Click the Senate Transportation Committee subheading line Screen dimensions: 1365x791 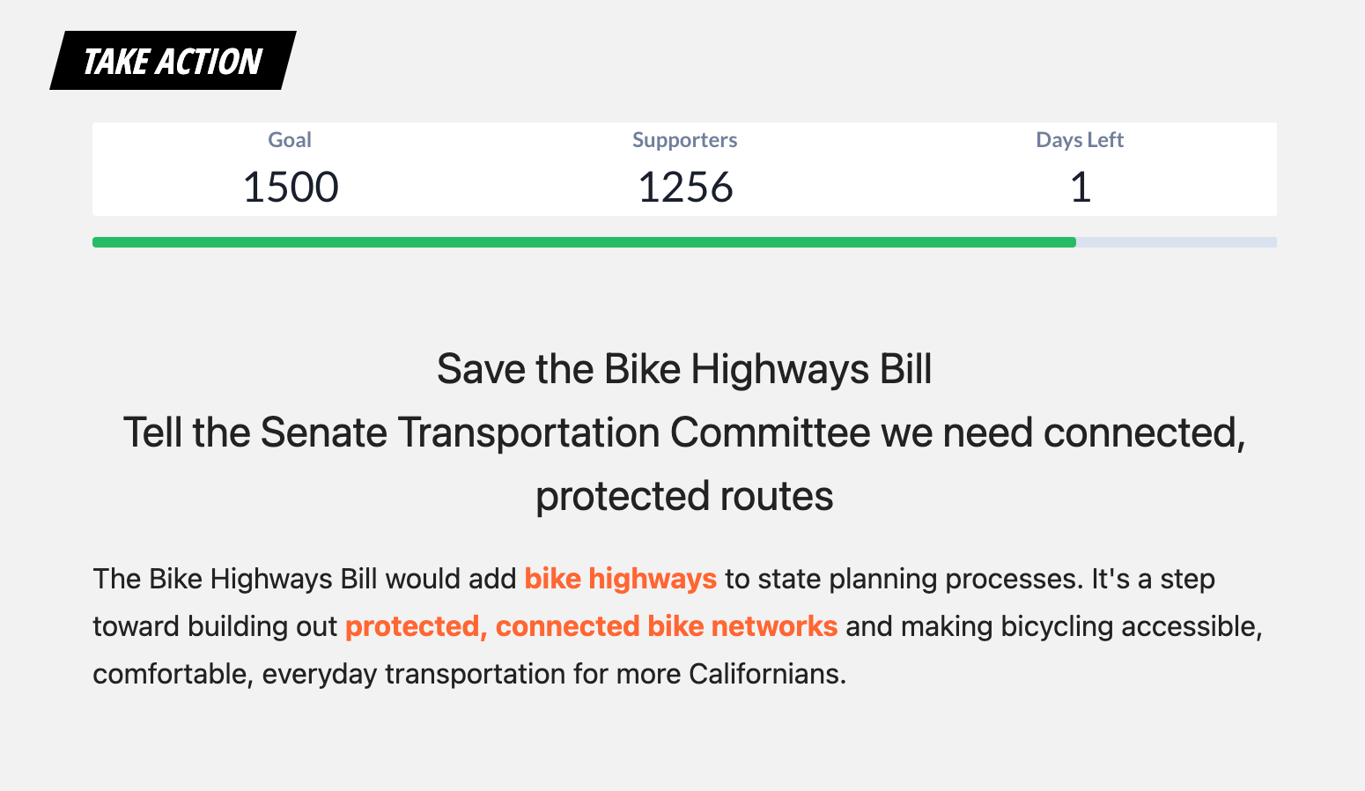tap(684, 432)
